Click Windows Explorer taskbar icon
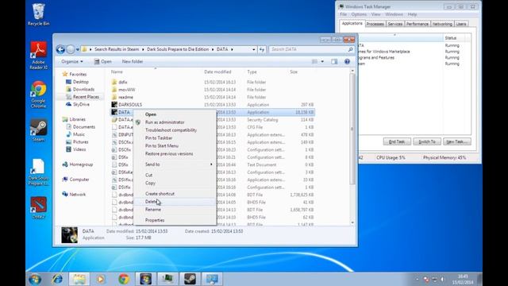 pyautogui.click(x=79, y=279)
